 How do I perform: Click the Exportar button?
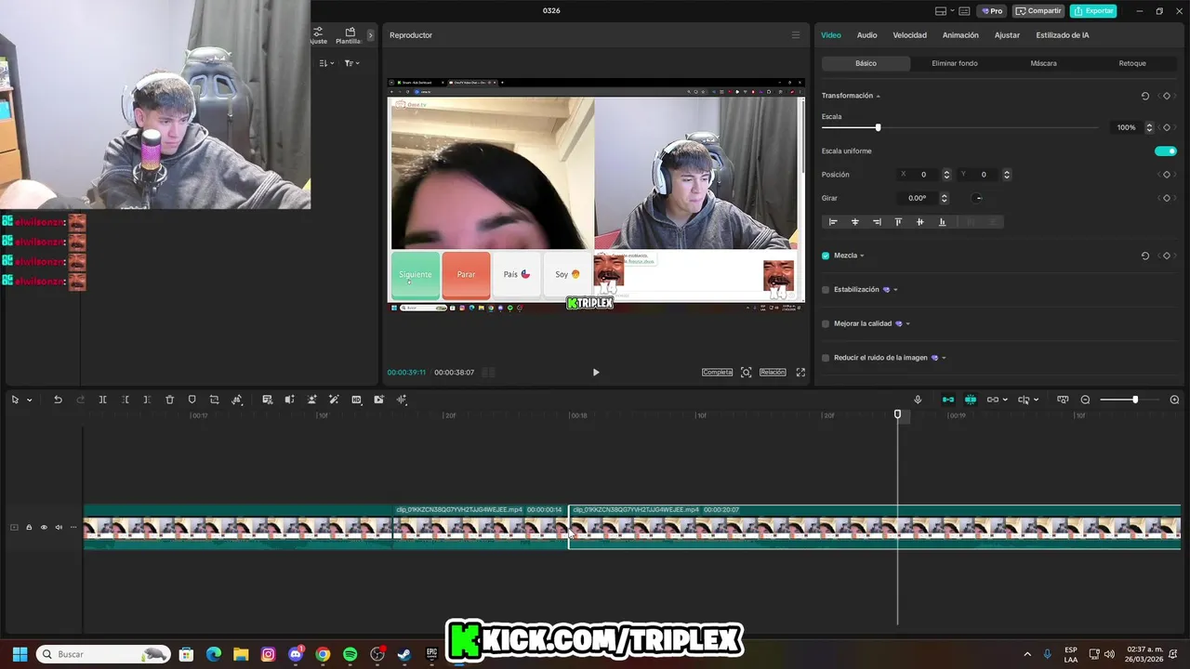click(1093, 11)
